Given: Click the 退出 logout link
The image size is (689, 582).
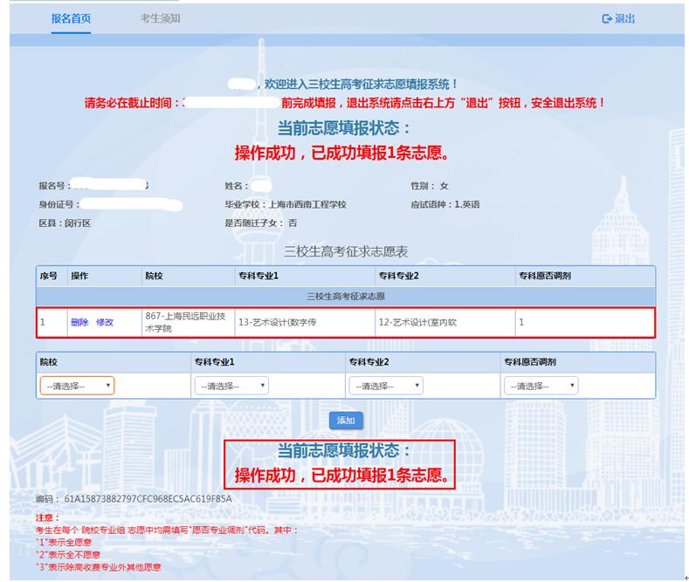Looking at the screenshot, I should pyautogui.click(x=618, y=19).
